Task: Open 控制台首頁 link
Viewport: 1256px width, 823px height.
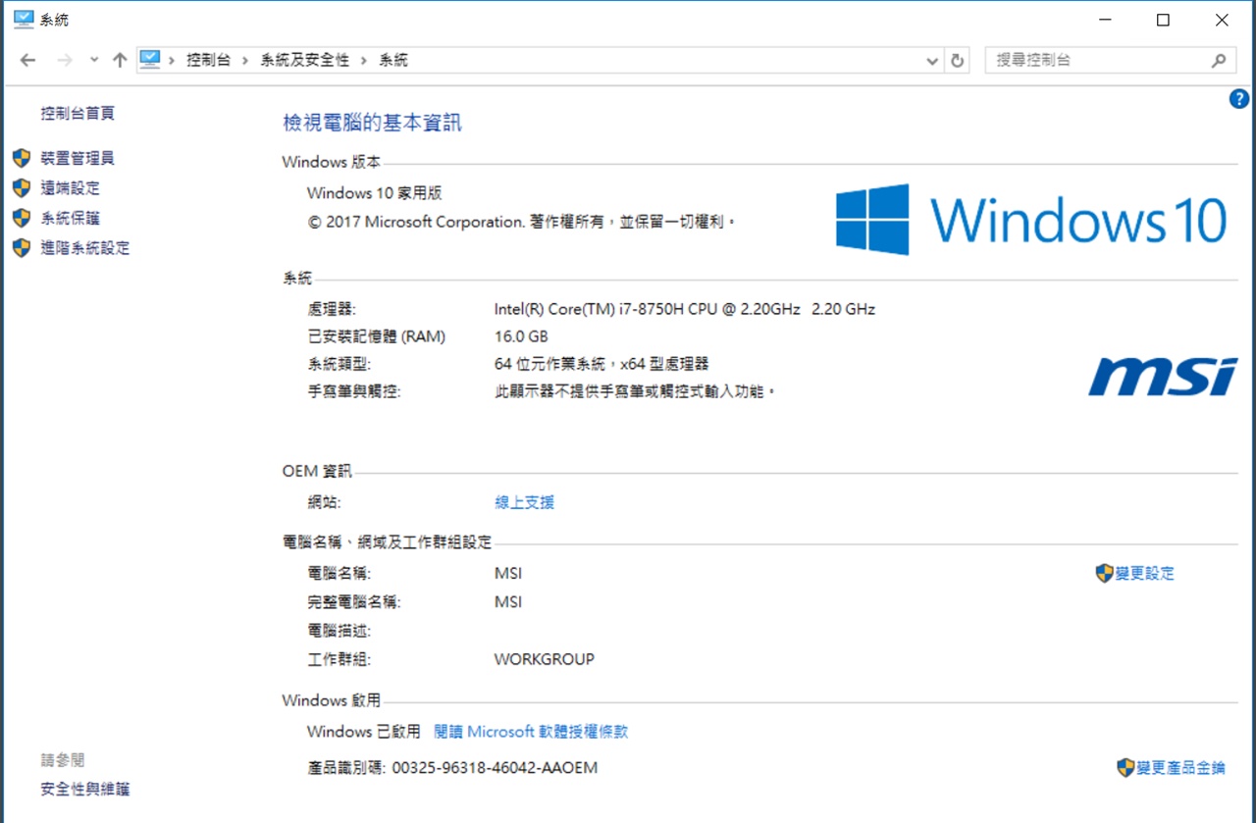Action: (x=78, y=113)
